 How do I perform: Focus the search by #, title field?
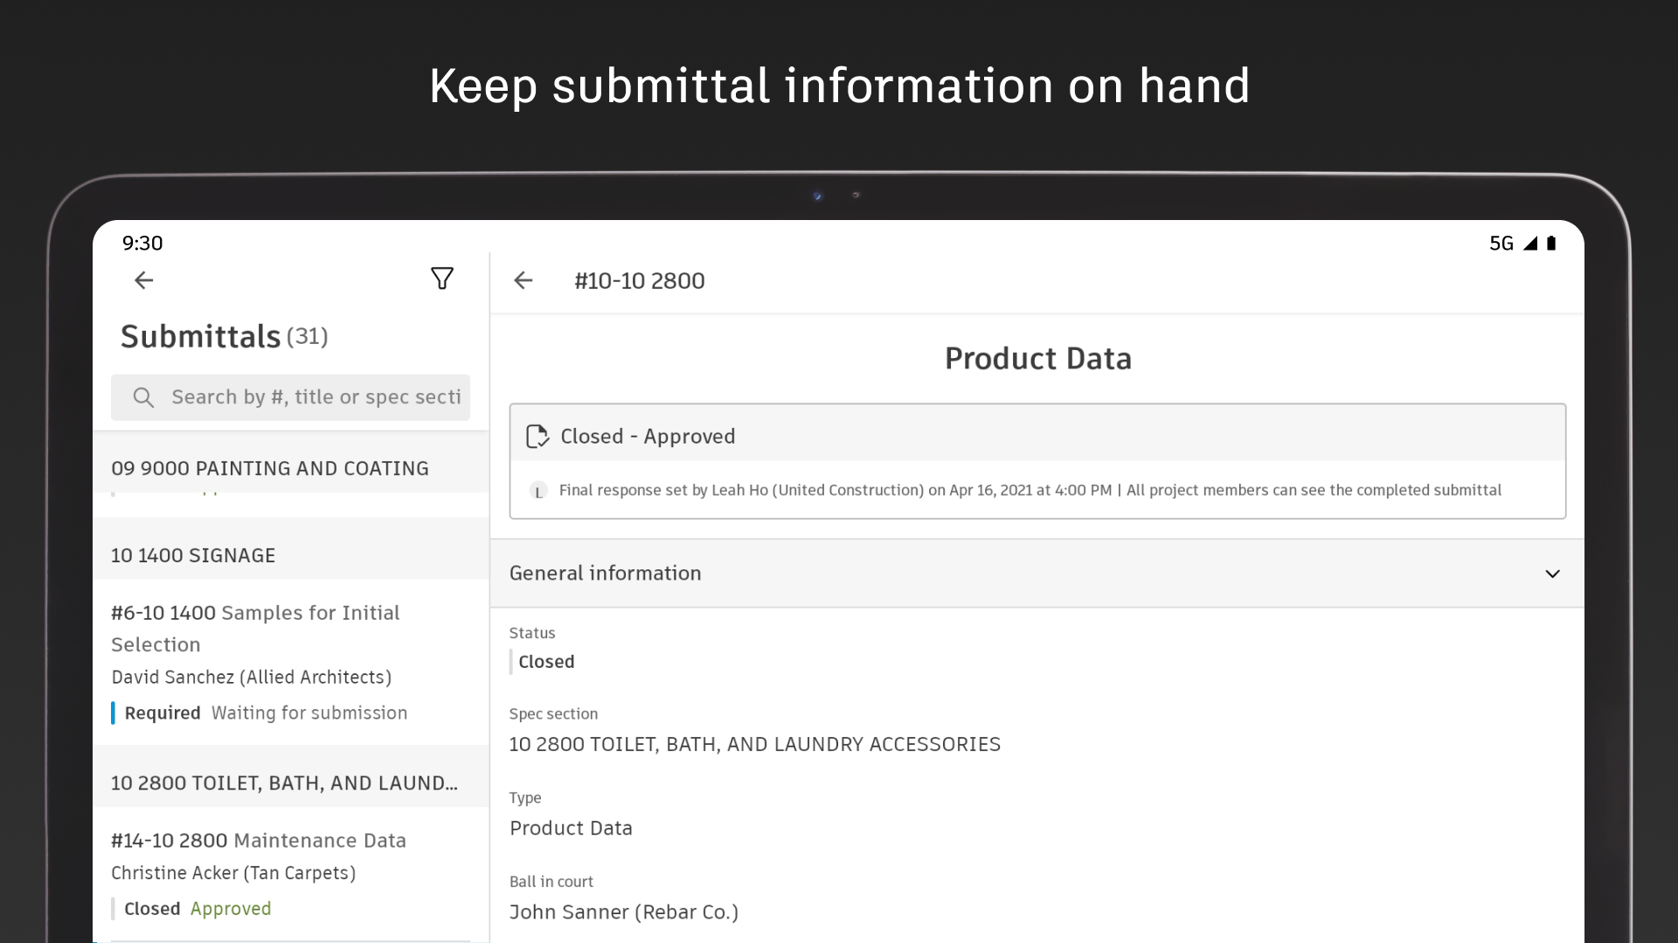(x=315, y=397)
